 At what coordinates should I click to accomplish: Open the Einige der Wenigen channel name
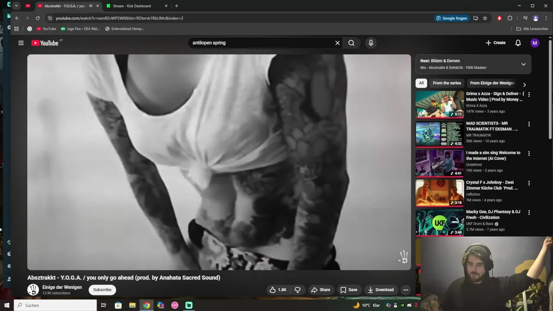(x=62, y=287)
